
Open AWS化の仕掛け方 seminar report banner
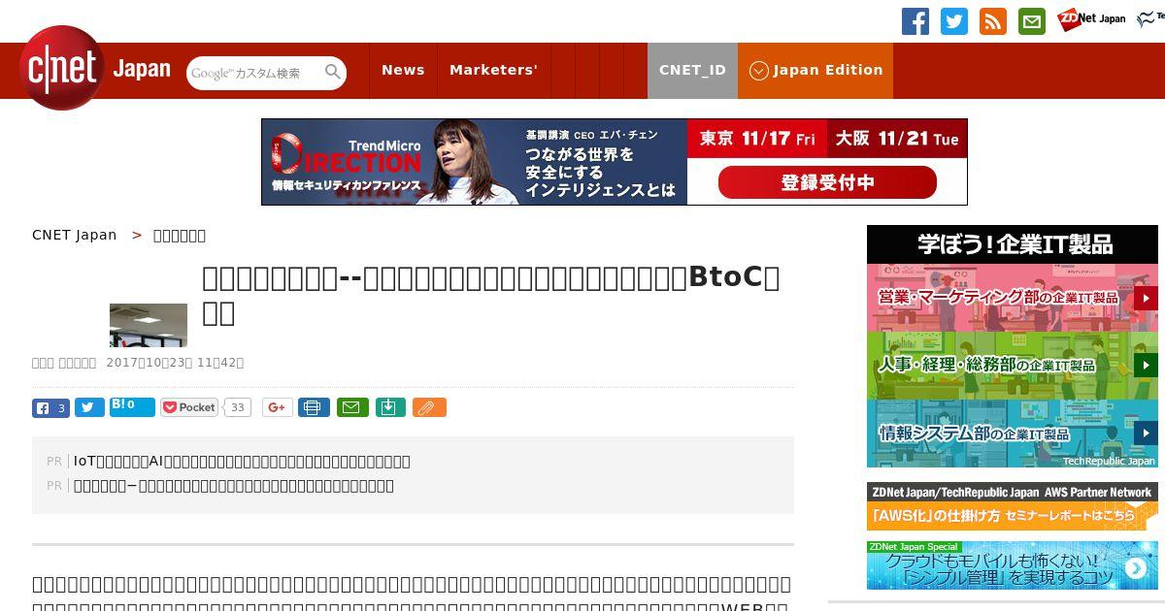coord(1013,506)
